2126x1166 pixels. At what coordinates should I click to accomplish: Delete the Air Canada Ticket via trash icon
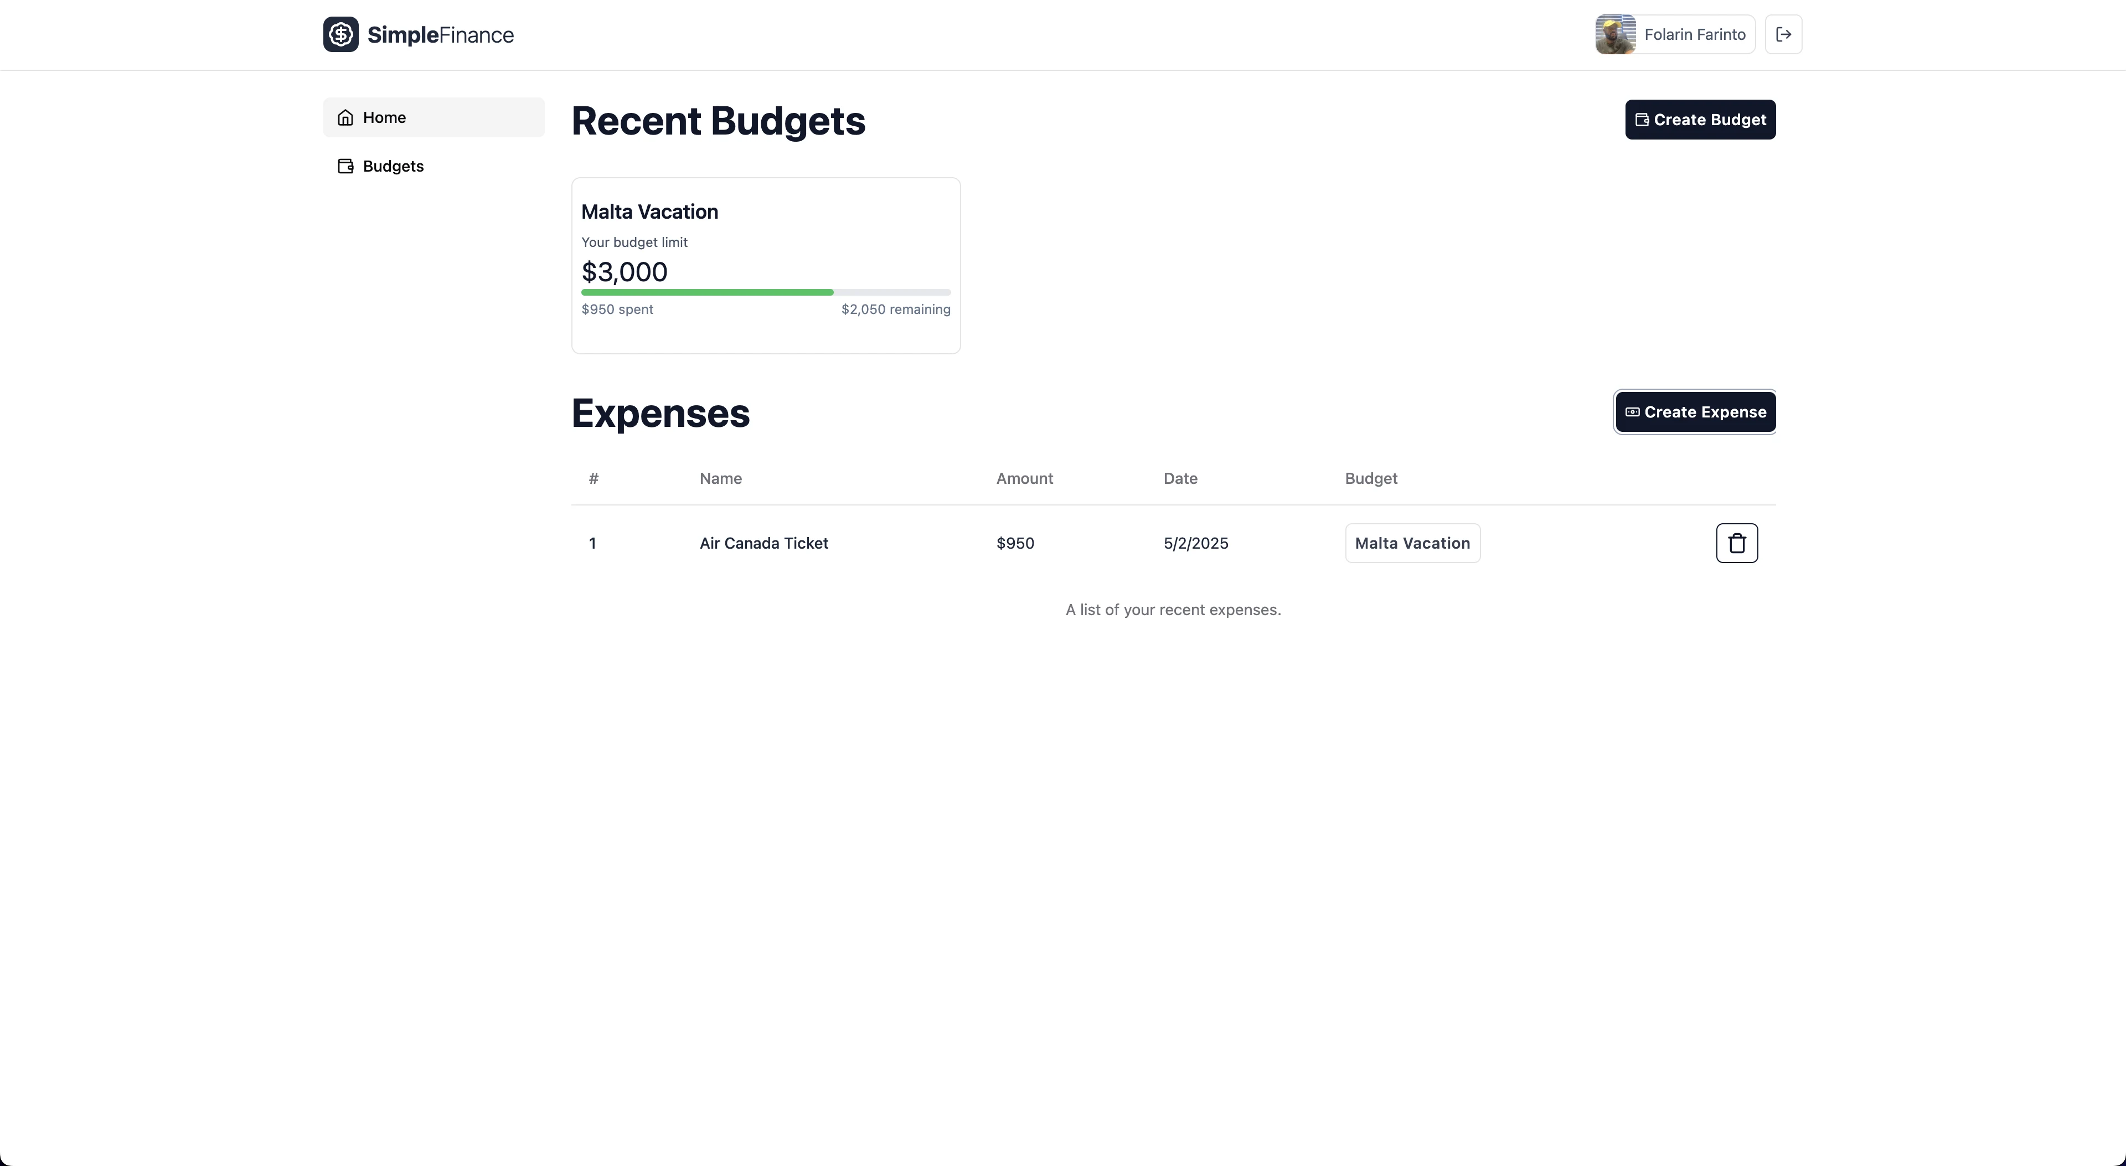(1736, 542)
